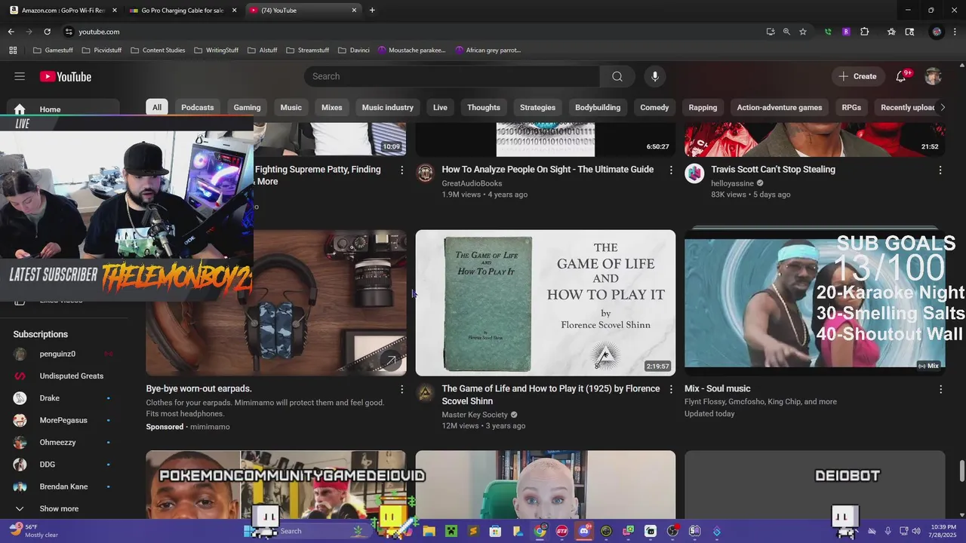The height and width of the screenshot is (543, 966).
Task: Bookmark this page with star icon
Action: (803, 32)
